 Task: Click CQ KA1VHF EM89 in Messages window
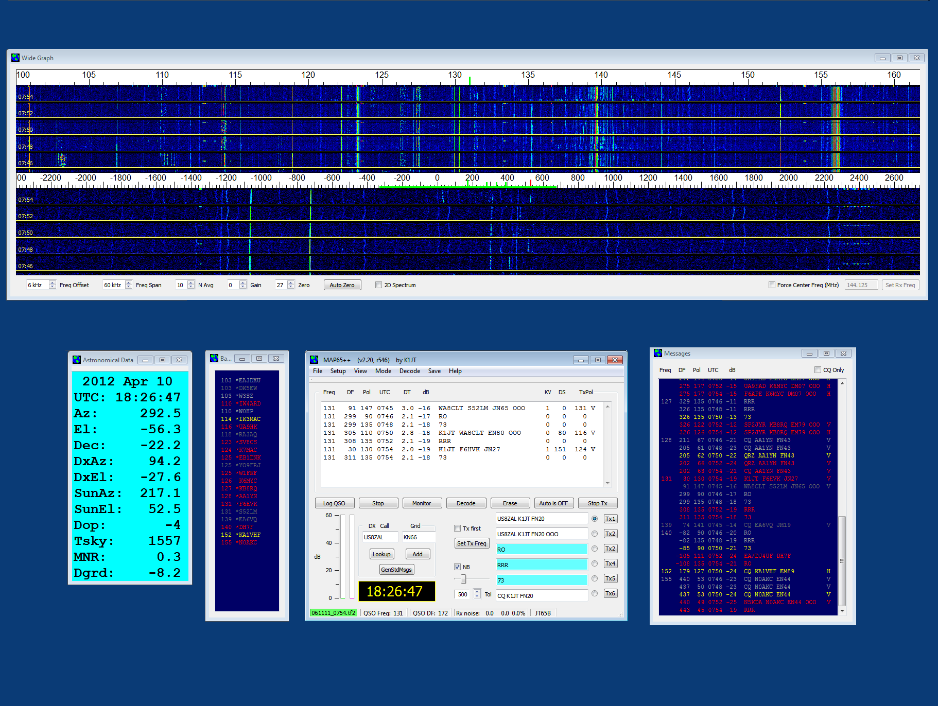pos(769,571)
